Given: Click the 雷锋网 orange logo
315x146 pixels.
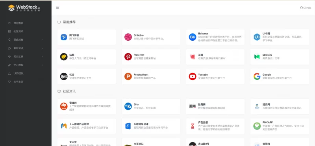Looking at the screenshot, I should point(64,106).
